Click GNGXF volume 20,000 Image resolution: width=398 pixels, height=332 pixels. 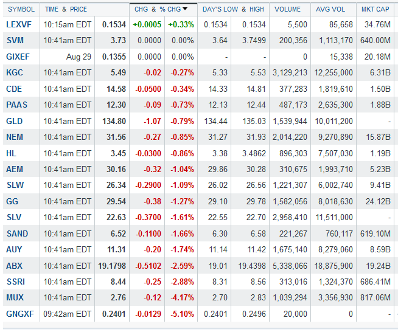295,314
